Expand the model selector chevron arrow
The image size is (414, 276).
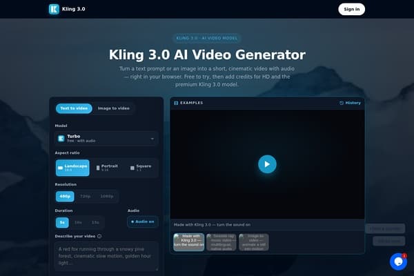click(x=152, y=139)
